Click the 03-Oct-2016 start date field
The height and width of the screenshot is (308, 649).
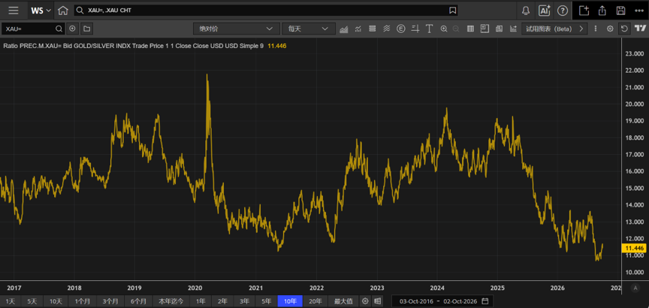(x=416, y=301)
